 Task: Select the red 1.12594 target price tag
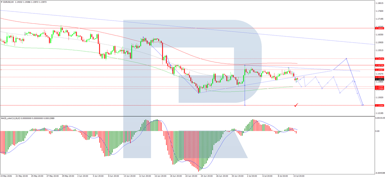click(x=379, y=105)
